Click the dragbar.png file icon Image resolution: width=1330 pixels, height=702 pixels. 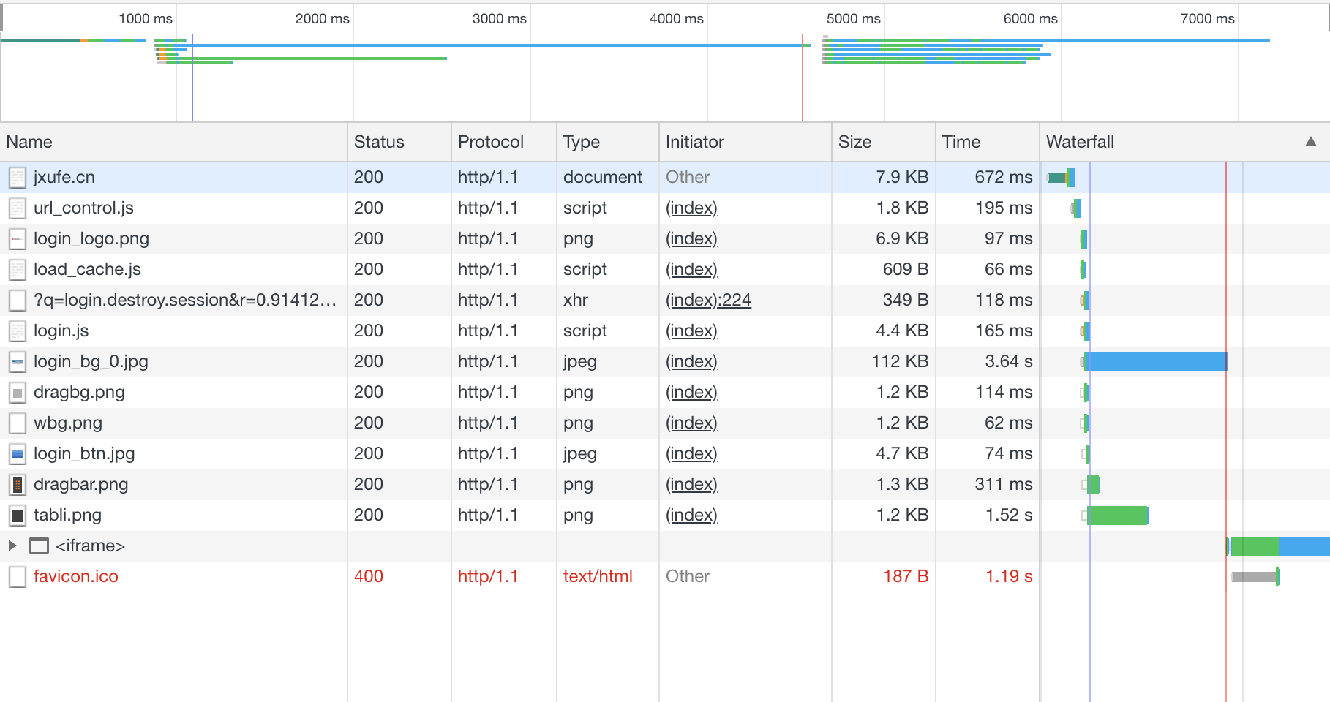[x=18, y=485]
